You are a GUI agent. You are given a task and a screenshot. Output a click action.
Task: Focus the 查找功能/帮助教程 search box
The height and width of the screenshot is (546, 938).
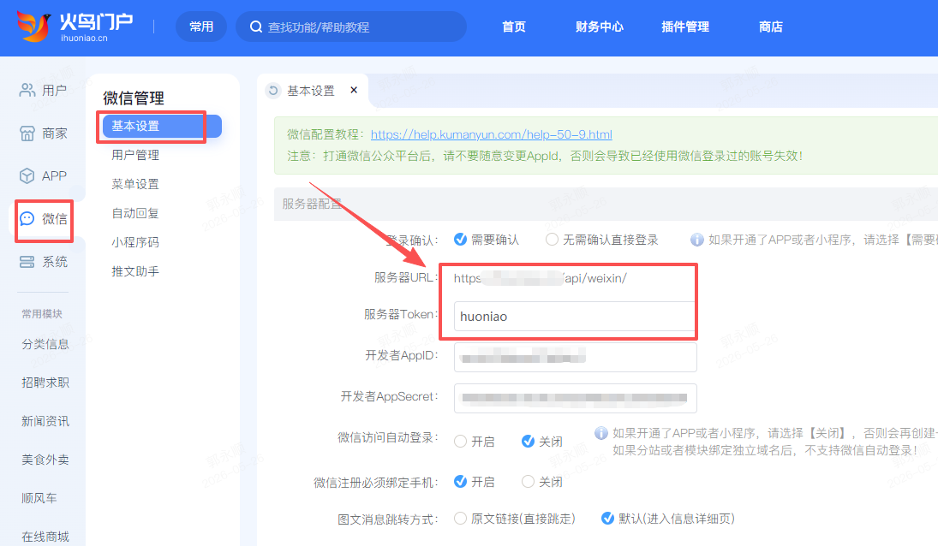[351, 27]
